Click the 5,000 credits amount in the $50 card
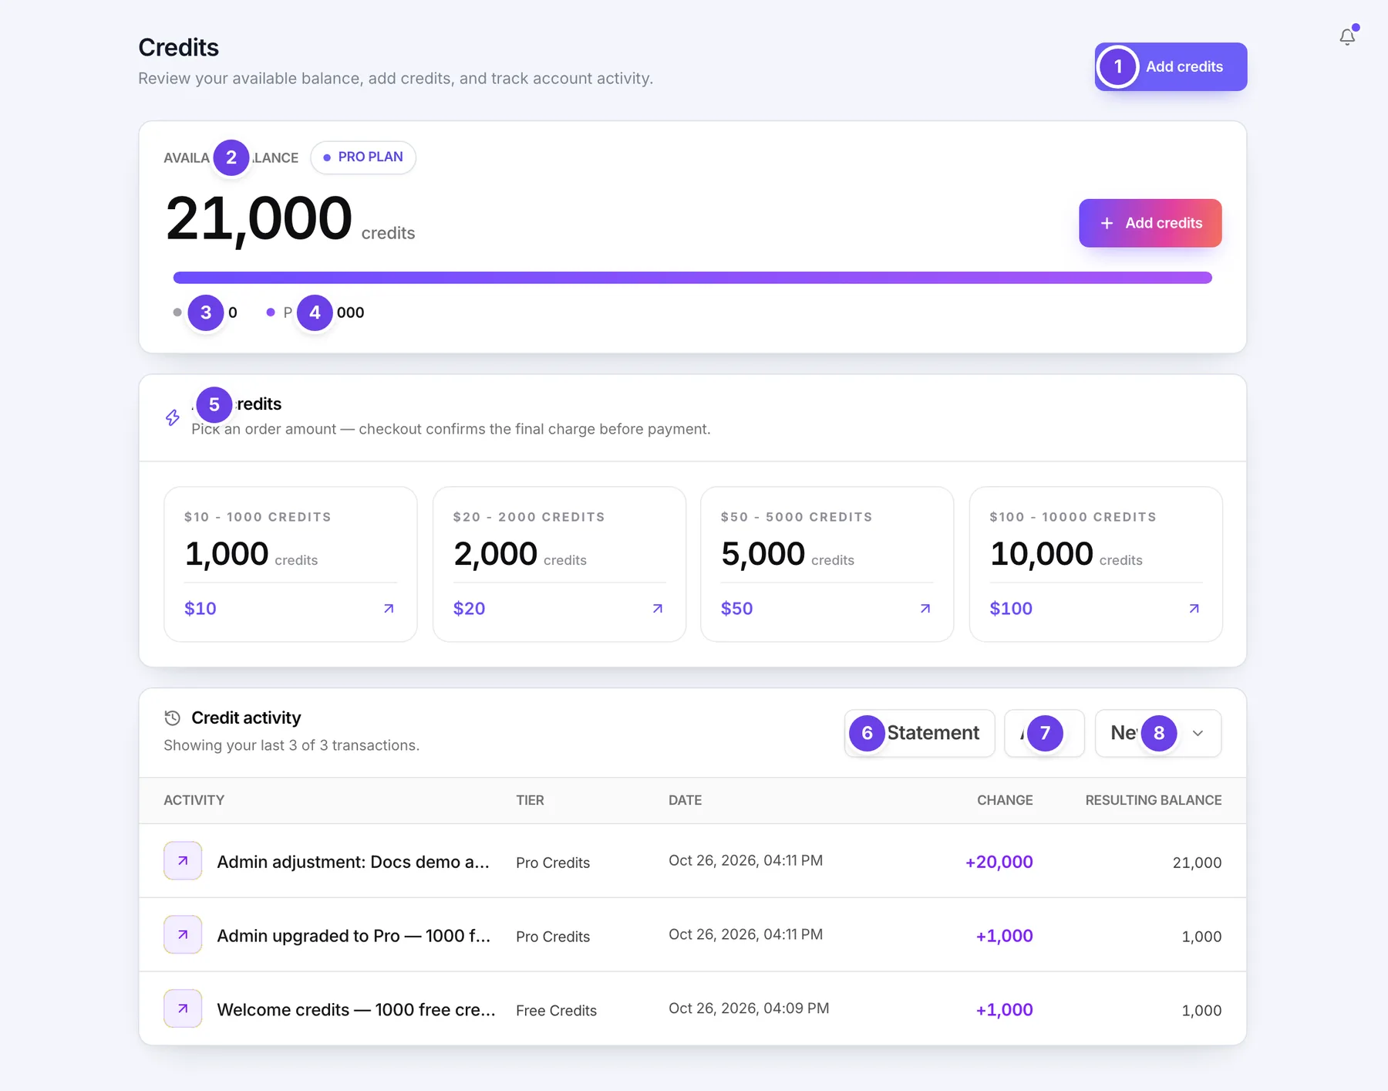This screenshot has height=1091, width=1388. tap(763, 554)
